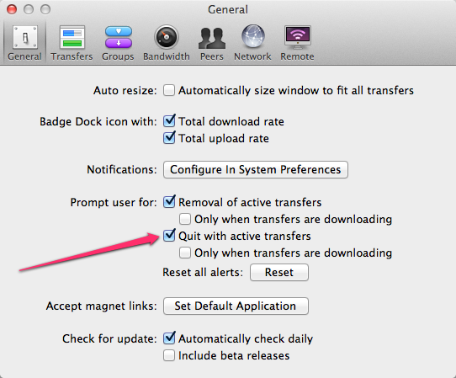Open the Network preferences pane
Screen dimensions: 456x378
click(252, 43)
